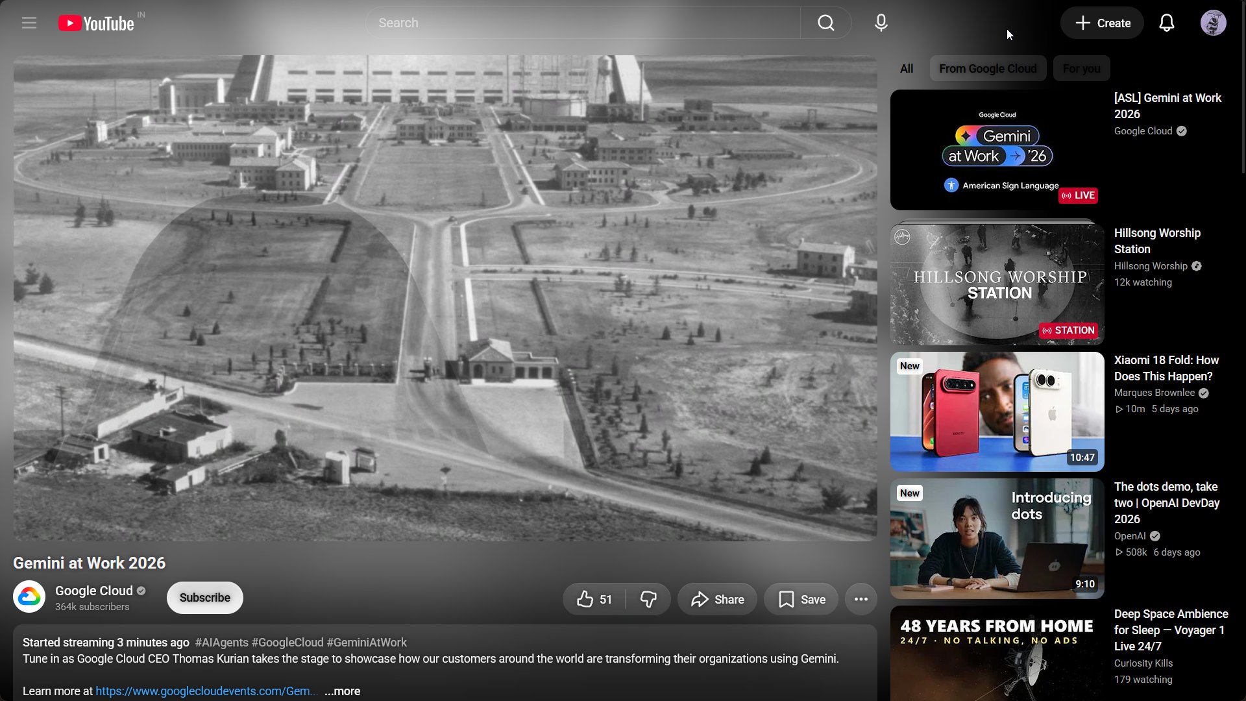This screenshot has width=1246, height=701.
Task: Click Hillsong Worship channel name
Action: pos(1151,266)
